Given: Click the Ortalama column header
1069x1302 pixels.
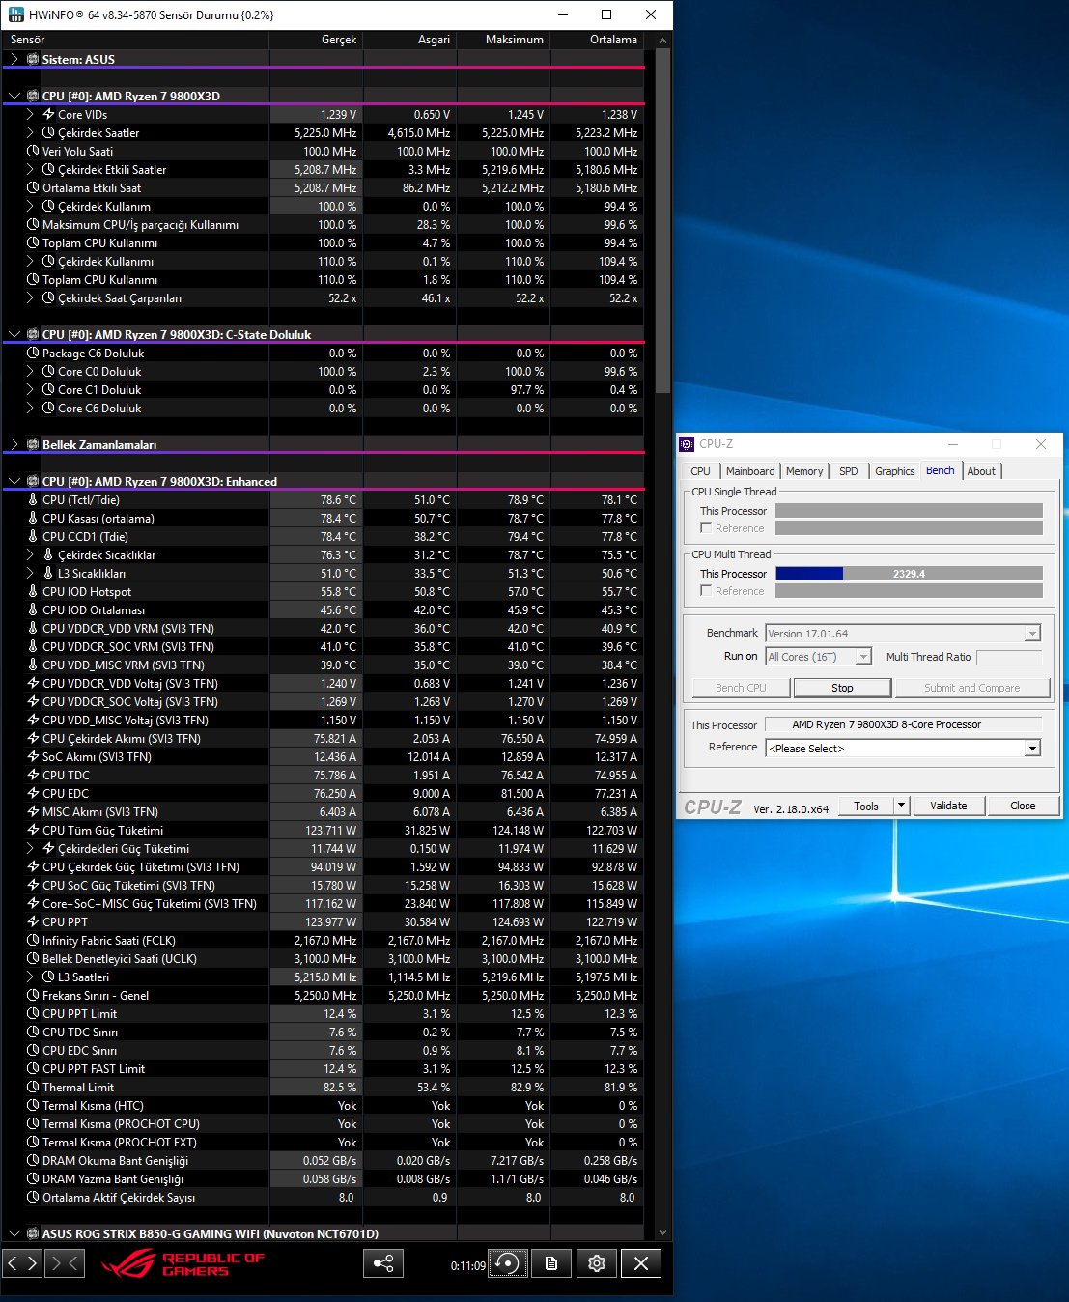Looking at the screenshot, I should click(598, 40).
